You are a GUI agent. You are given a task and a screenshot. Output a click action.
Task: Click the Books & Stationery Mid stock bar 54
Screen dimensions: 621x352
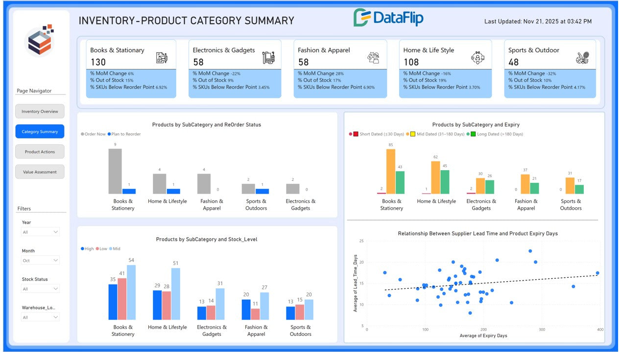(x=131, y=292)
